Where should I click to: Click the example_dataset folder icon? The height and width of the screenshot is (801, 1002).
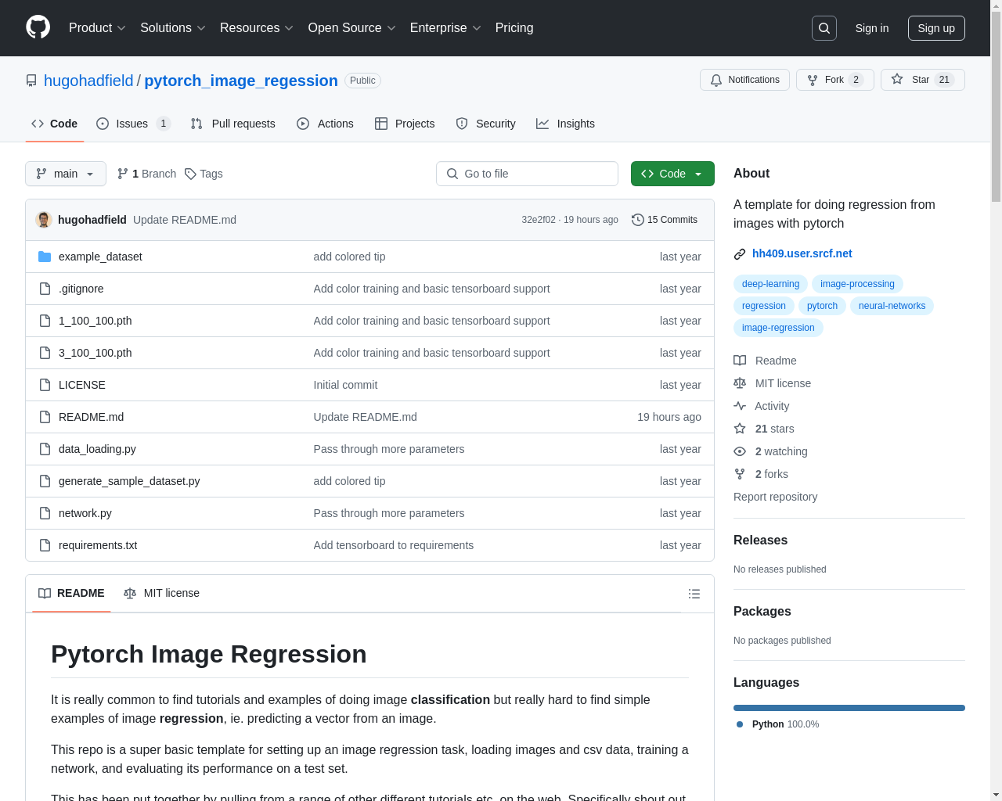click(45, 257)
